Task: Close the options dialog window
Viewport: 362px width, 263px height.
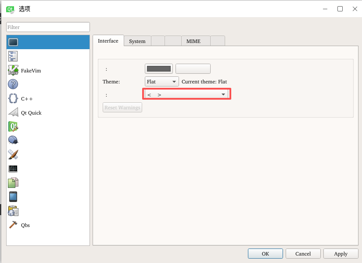Action: click(x=355, y=9)
